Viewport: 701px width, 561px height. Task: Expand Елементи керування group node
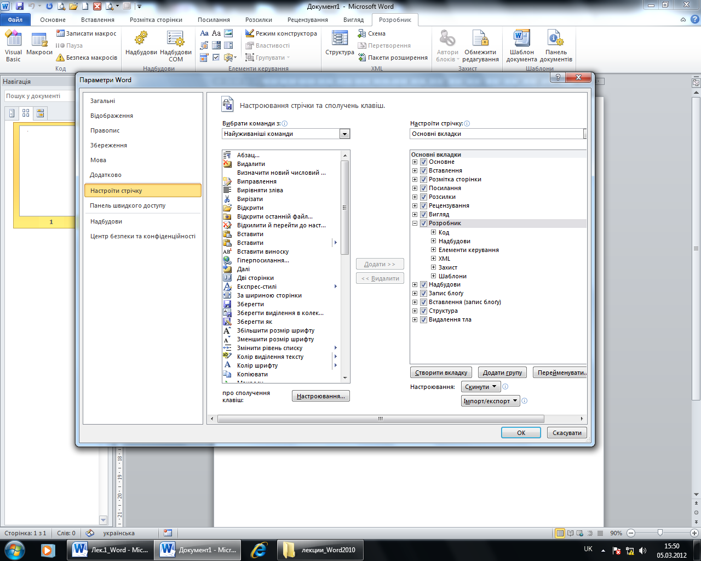433,250
